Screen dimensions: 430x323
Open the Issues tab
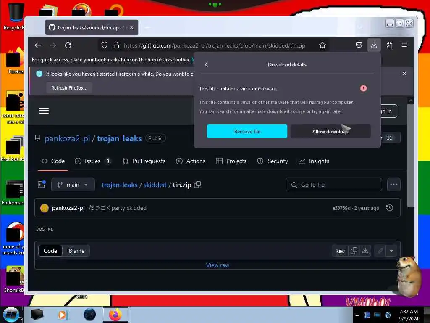point(93,161)
